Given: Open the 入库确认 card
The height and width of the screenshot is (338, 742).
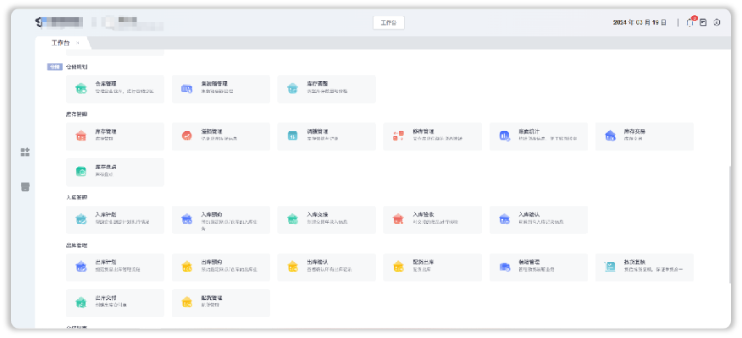Looking at the screenshot, I should [x=538, y=219].
